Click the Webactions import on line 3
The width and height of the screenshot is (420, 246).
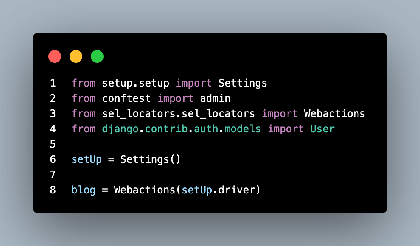pyautogui.click(x=334, y=114)
